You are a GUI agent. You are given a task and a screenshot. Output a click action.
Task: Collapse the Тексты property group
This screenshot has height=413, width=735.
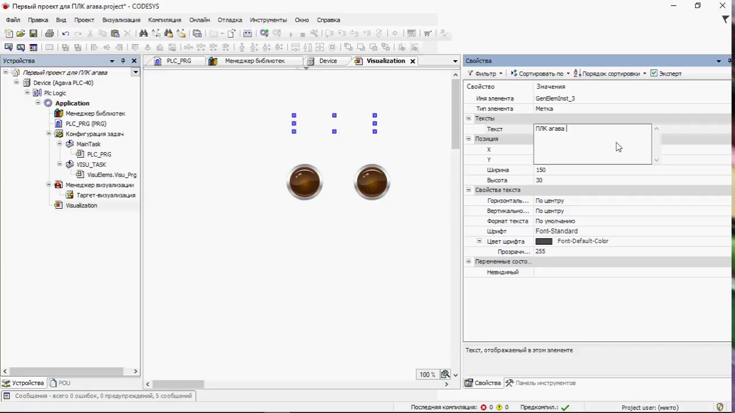(469, 118)
